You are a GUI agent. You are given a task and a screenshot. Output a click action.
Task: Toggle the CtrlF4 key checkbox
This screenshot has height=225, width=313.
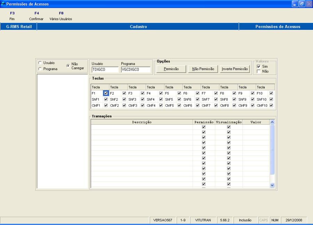[x=161, y=106]
